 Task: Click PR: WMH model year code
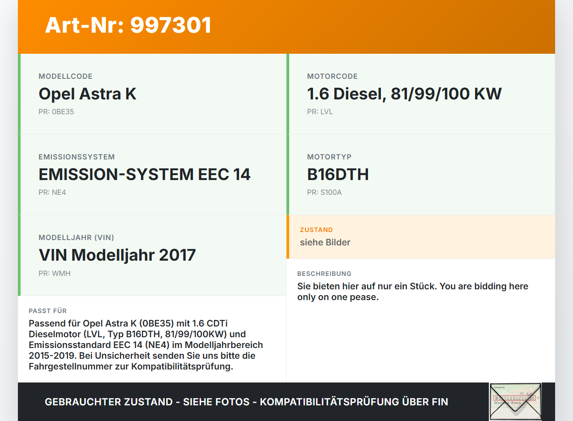[54, 273]
